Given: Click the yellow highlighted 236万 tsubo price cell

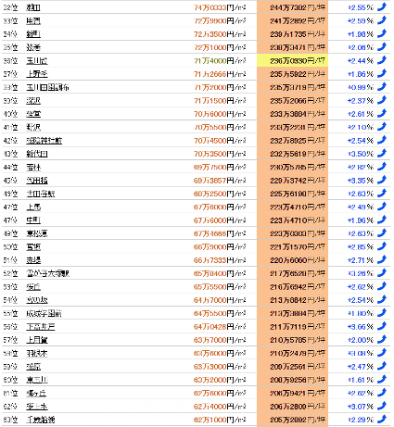Looking at the screenshot, I should (292, 60).
